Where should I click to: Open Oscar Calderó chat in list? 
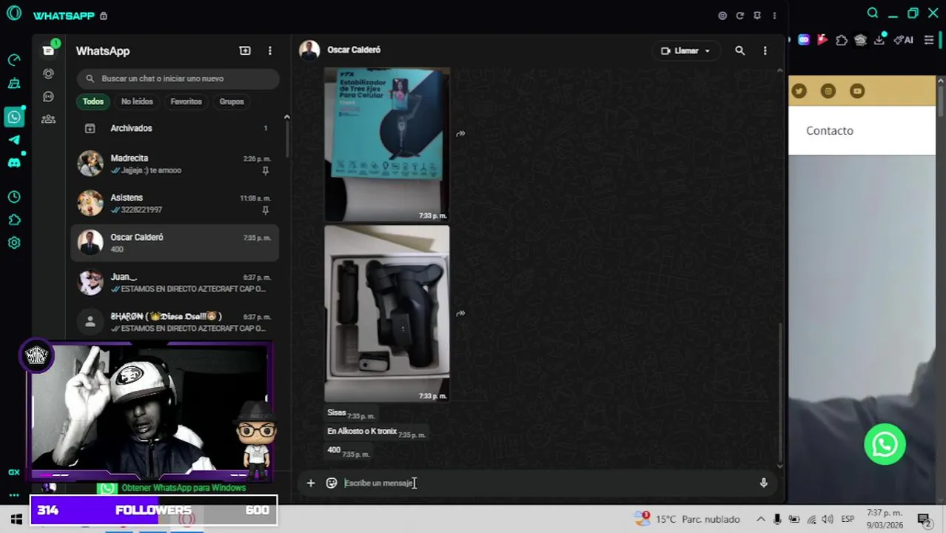pos(175,243)
